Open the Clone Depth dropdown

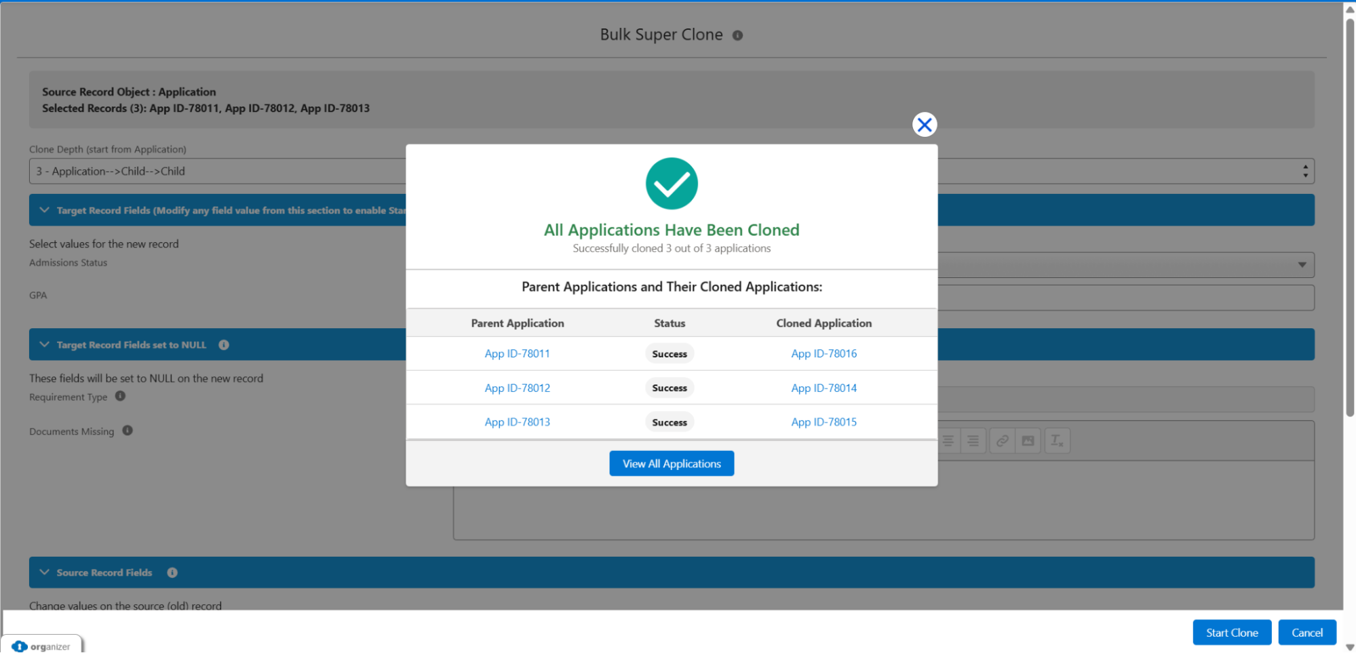1304,172
